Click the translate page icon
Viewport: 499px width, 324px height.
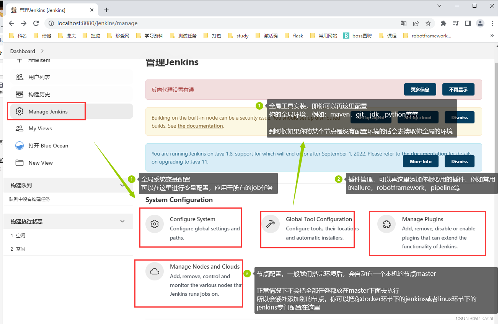tap(404, 23)
